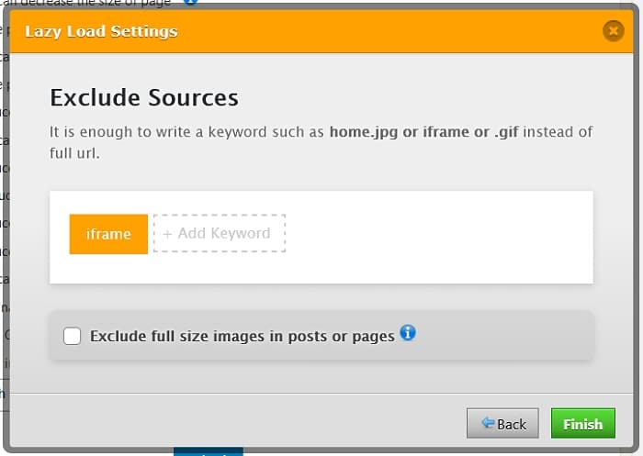The width and height of the screenshot is (643, 456).
Task: Click the orange dialog header bar
Action: 367,31
